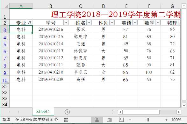Select the Sheet1 tab
Screen dimensions: 187x124
[43, 111]
